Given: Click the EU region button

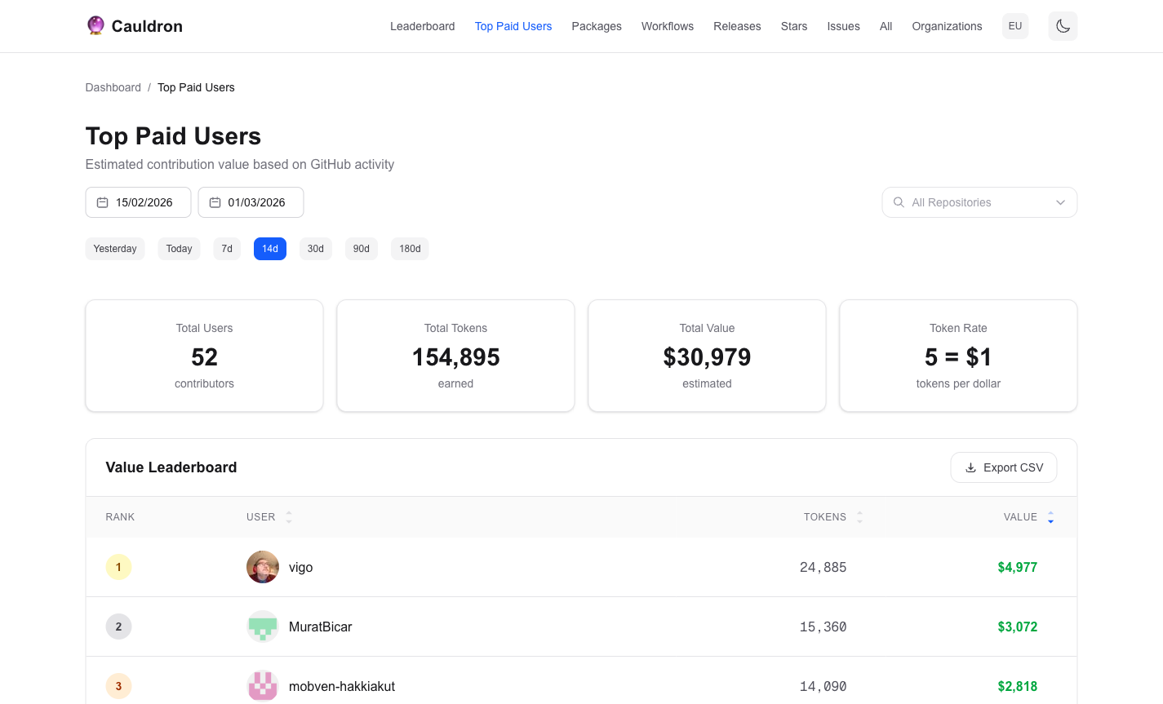Looking at the screenshot, I should (x=1014, y=25).
